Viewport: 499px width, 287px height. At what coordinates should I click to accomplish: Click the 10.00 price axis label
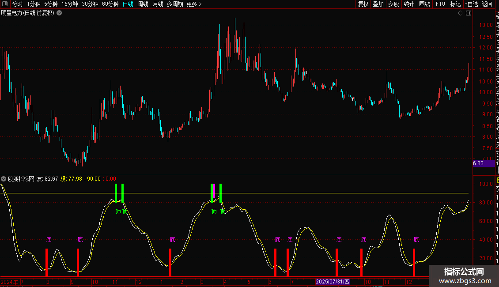[x=486, y=92]
